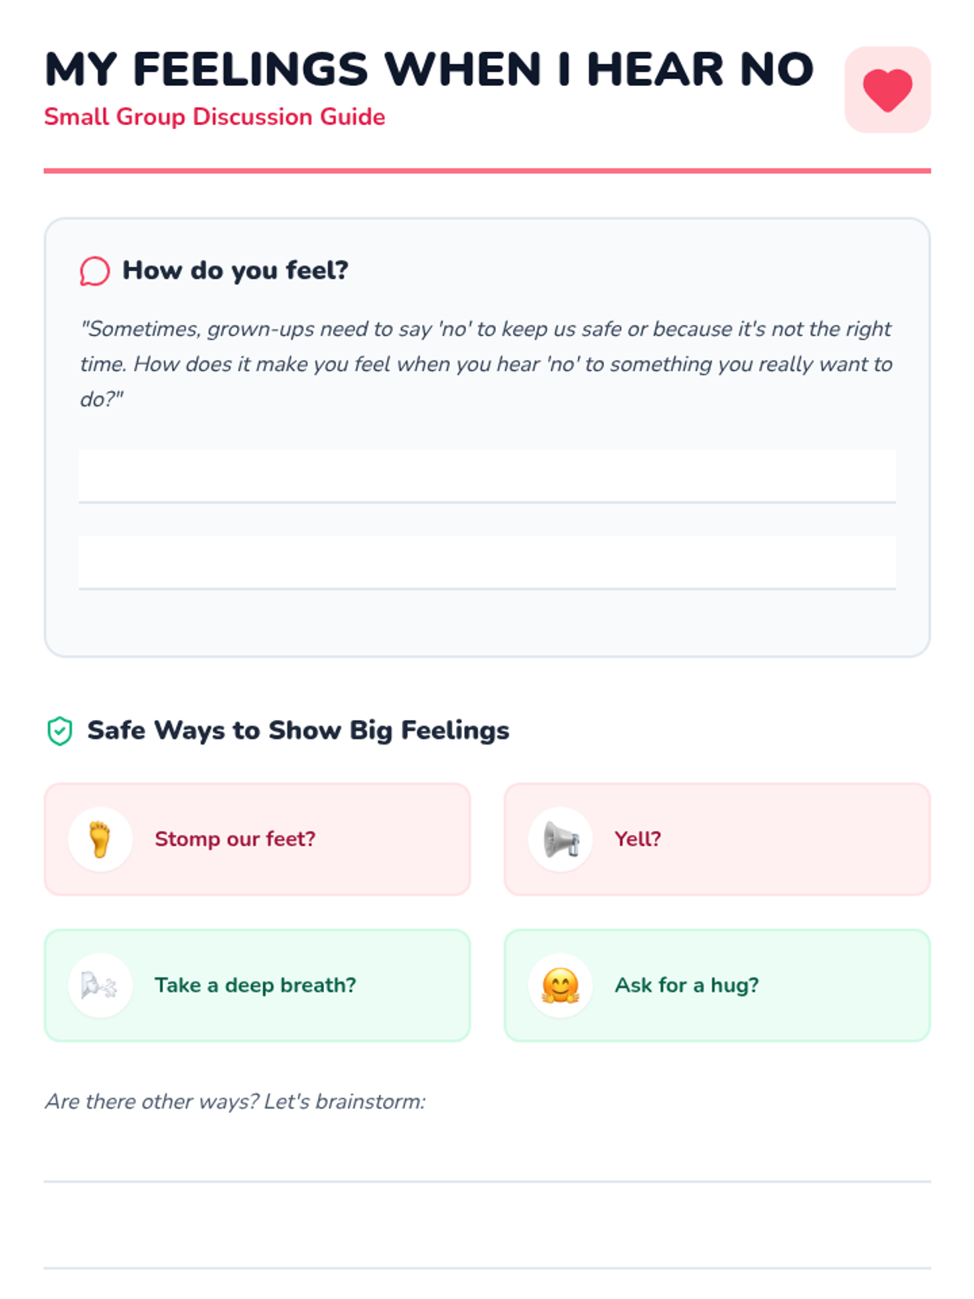Click the 'Small Group Discussion Guide' subtitle
Viewport: 974px width, 1299px height.
point(214,117)
